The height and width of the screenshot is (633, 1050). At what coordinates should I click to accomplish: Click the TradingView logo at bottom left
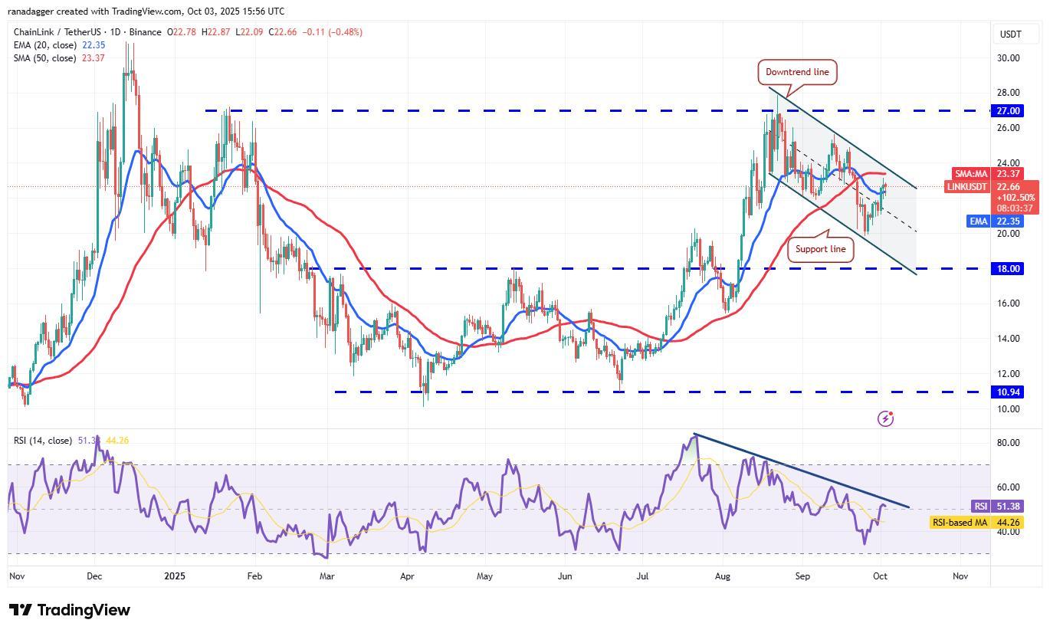[x=70, y=610]
